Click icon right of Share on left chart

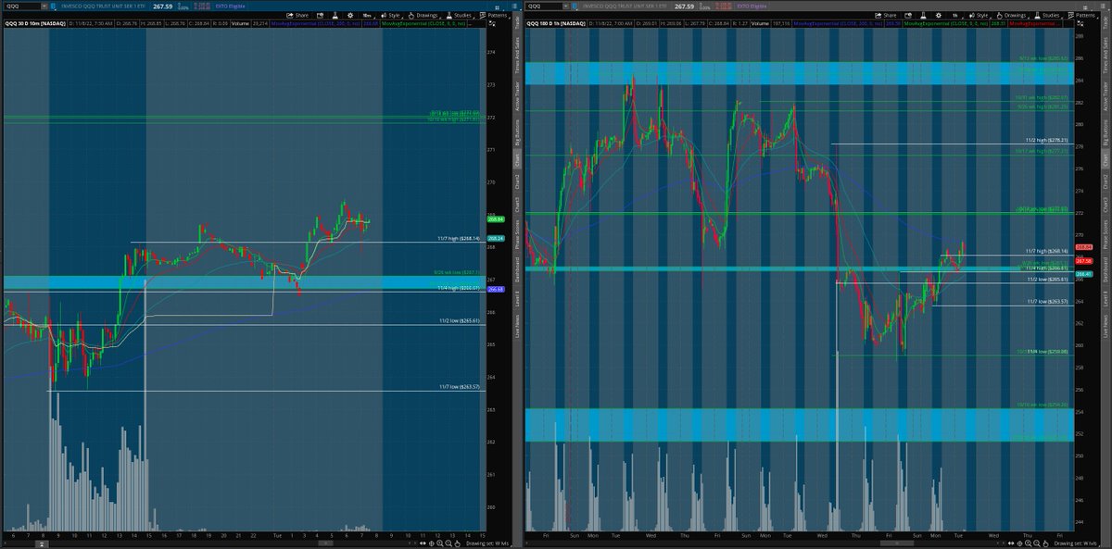(320, 15)
